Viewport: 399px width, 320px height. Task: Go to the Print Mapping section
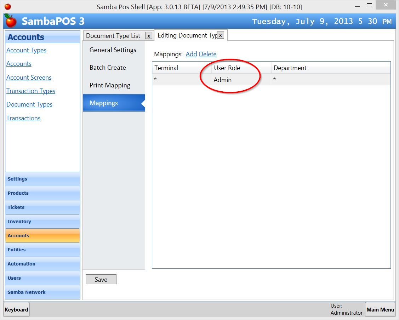coord(110,85)
